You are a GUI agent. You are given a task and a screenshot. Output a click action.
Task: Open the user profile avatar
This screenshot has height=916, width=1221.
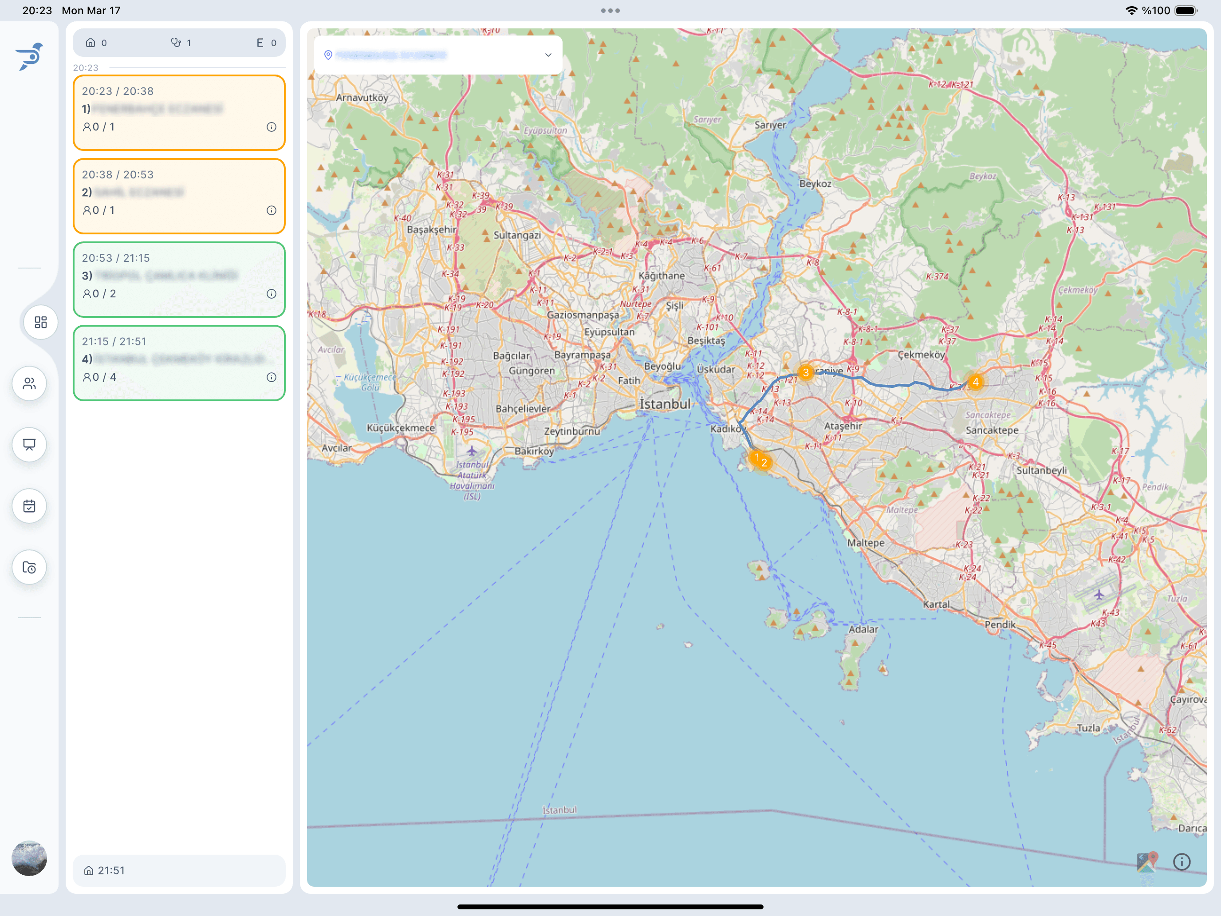click(x=29, y=858)
